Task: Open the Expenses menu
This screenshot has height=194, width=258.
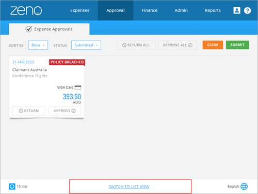Action: (79, 10)
